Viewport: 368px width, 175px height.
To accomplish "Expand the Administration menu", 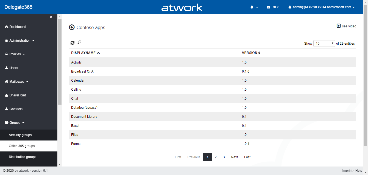I will coord(20,41).
